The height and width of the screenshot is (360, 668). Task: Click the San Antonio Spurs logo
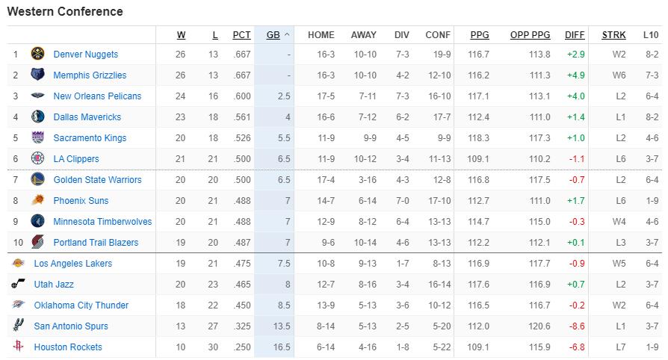19,326
